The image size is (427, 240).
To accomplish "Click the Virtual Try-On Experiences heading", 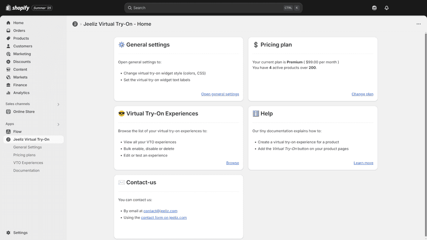I will pyautogui.click(x=162, y=113).
